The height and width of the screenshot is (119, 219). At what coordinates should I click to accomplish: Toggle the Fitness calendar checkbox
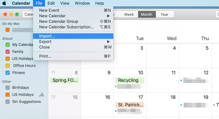(x=8, y=73)
